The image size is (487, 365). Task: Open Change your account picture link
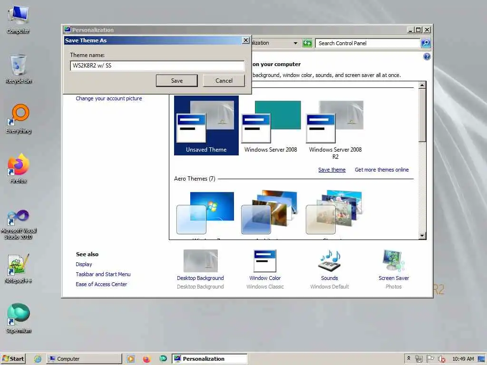tap(109, 98)
